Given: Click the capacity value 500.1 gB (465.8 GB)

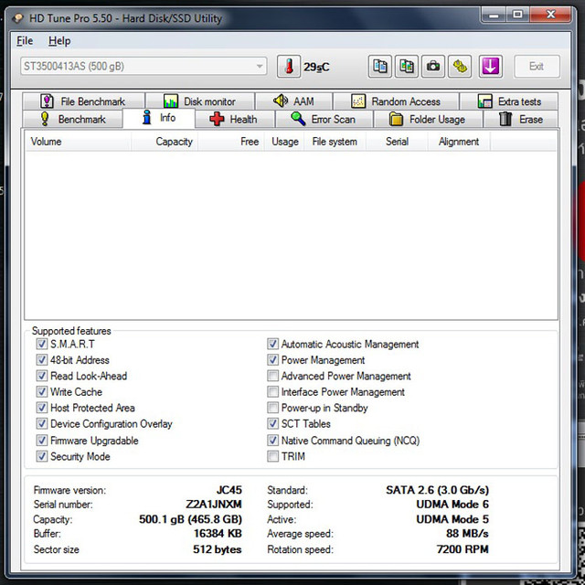Looking at the screenshot, I should click(190, 519).
